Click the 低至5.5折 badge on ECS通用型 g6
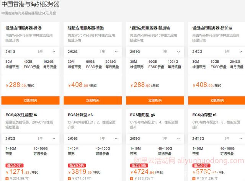The width and height of the screenshot is (245, 181). (139, 165)
